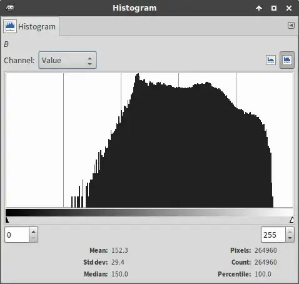Decrease the range start value

33,238
